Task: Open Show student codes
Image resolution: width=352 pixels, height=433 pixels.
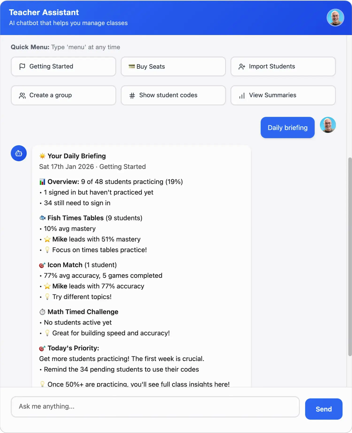Action: click(173, 95)
